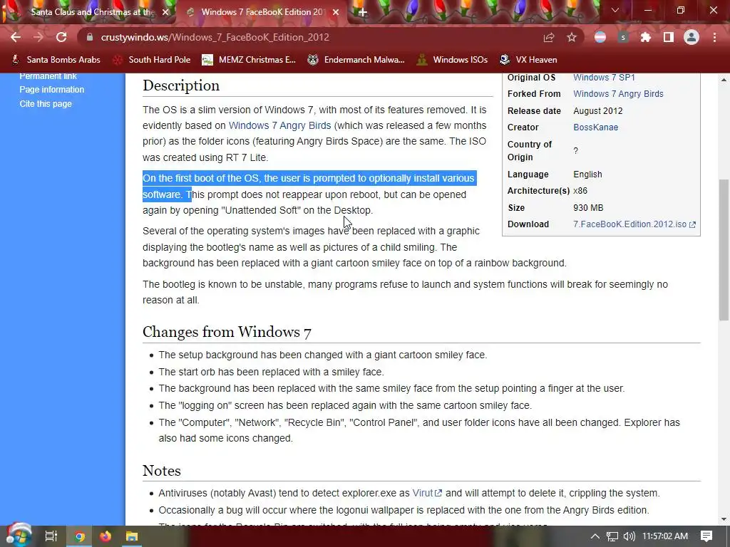
Task: Click the striped extension icon beside the star
Action: coord(600,37)
